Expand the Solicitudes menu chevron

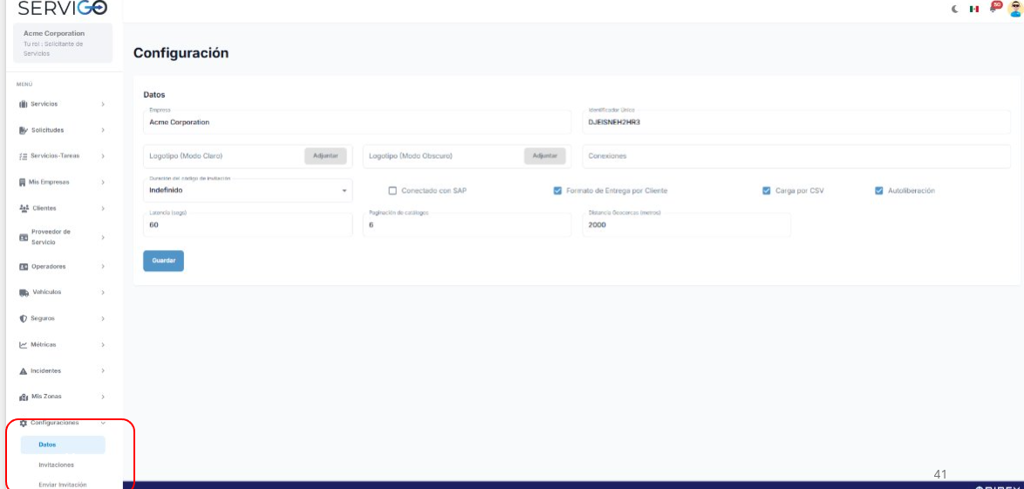click(x=103, y=130)
